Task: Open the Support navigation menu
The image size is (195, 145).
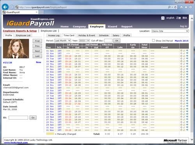Action: point(127,27)
